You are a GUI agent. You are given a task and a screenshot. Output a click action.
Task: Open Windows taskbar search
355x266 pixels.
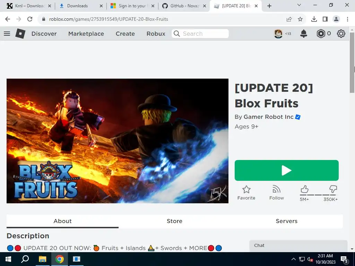point(25,259)
